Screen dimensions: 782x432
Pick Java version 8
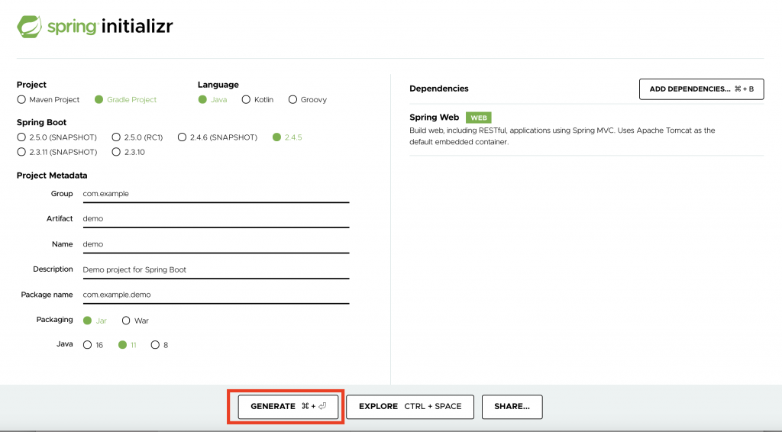pos(155,345)
